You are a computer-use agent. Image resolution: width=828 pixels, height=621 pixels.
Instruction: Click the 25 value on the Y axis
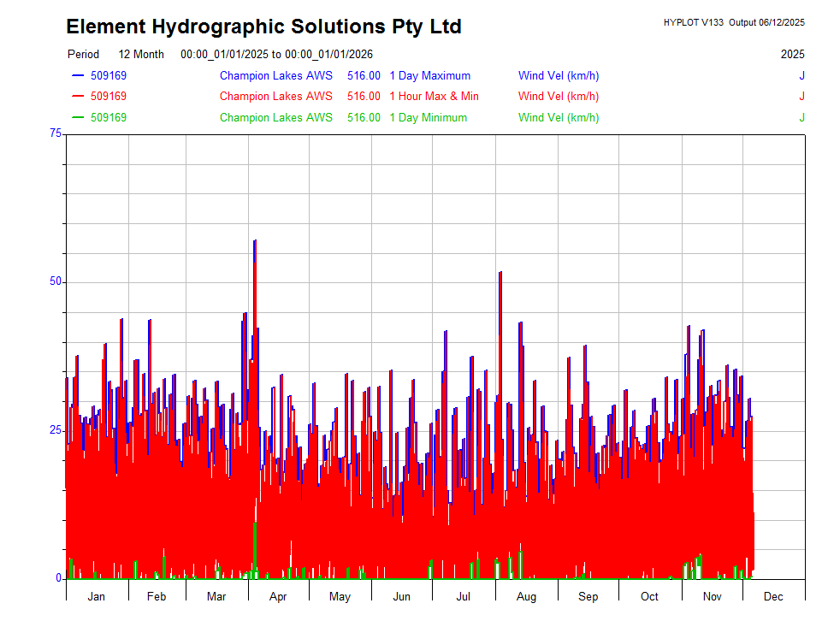pos(56,429)
